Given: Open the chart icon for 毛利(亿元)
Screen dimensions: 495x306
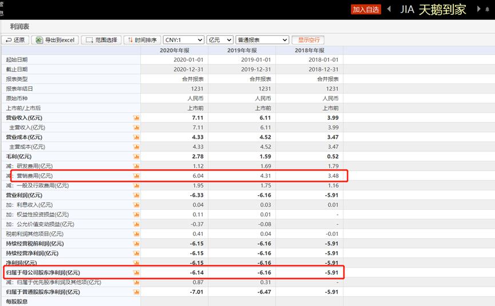Looking at the screenshot, I should pos(136,156).
